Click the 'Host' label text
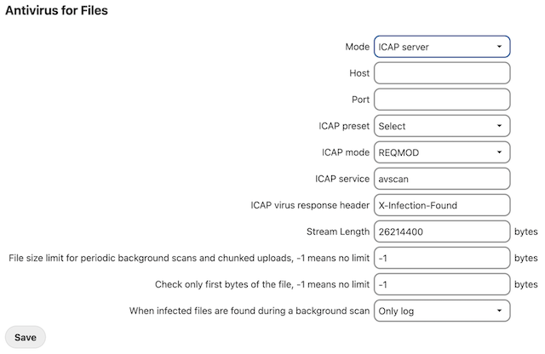This screenshot has height=354, width=545. 359,73
